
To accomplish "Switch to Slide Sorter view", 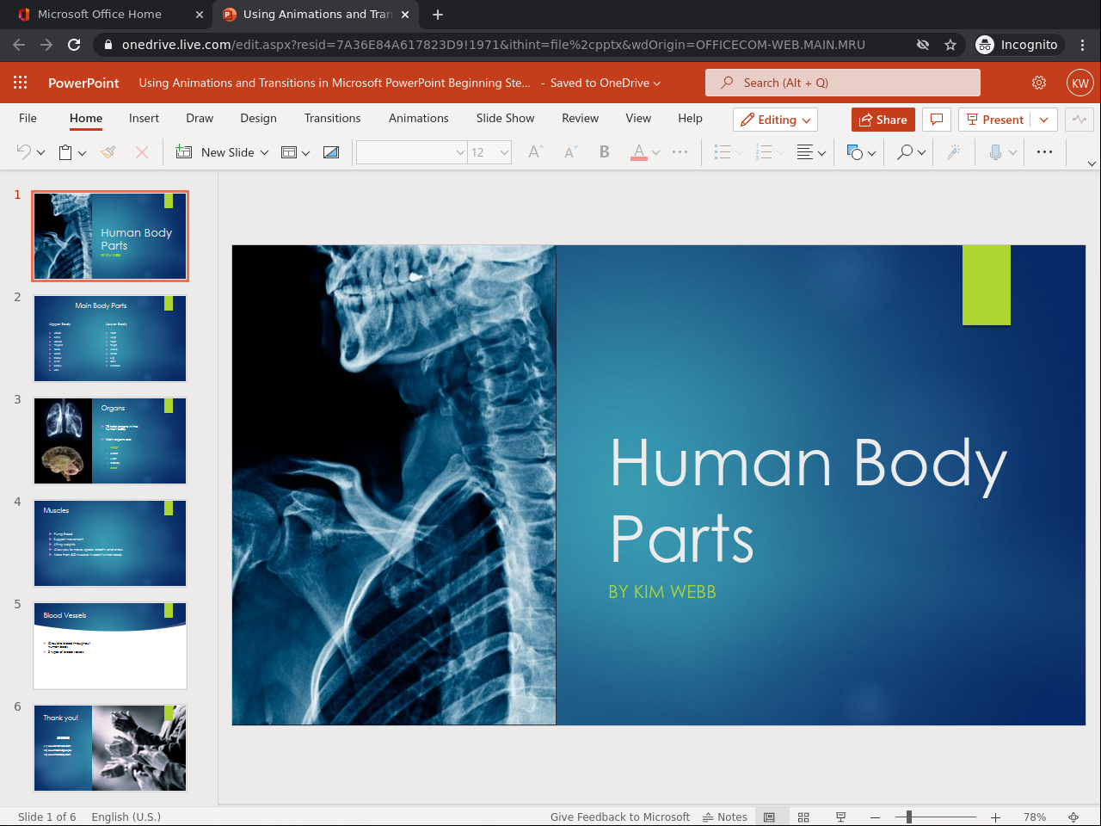I will (803, 817).
